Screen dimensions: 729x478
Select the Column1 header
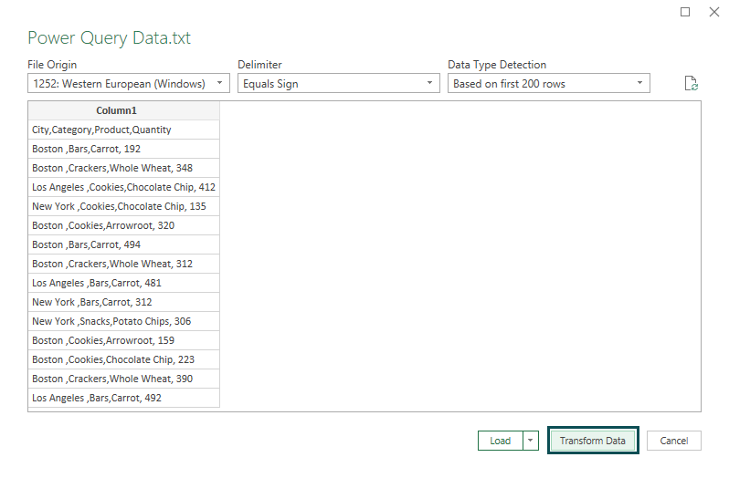point(123,110)
